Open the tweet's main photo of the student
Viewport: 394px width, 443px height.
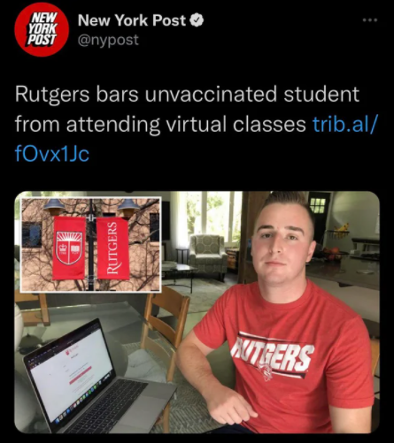click(197, 312)
